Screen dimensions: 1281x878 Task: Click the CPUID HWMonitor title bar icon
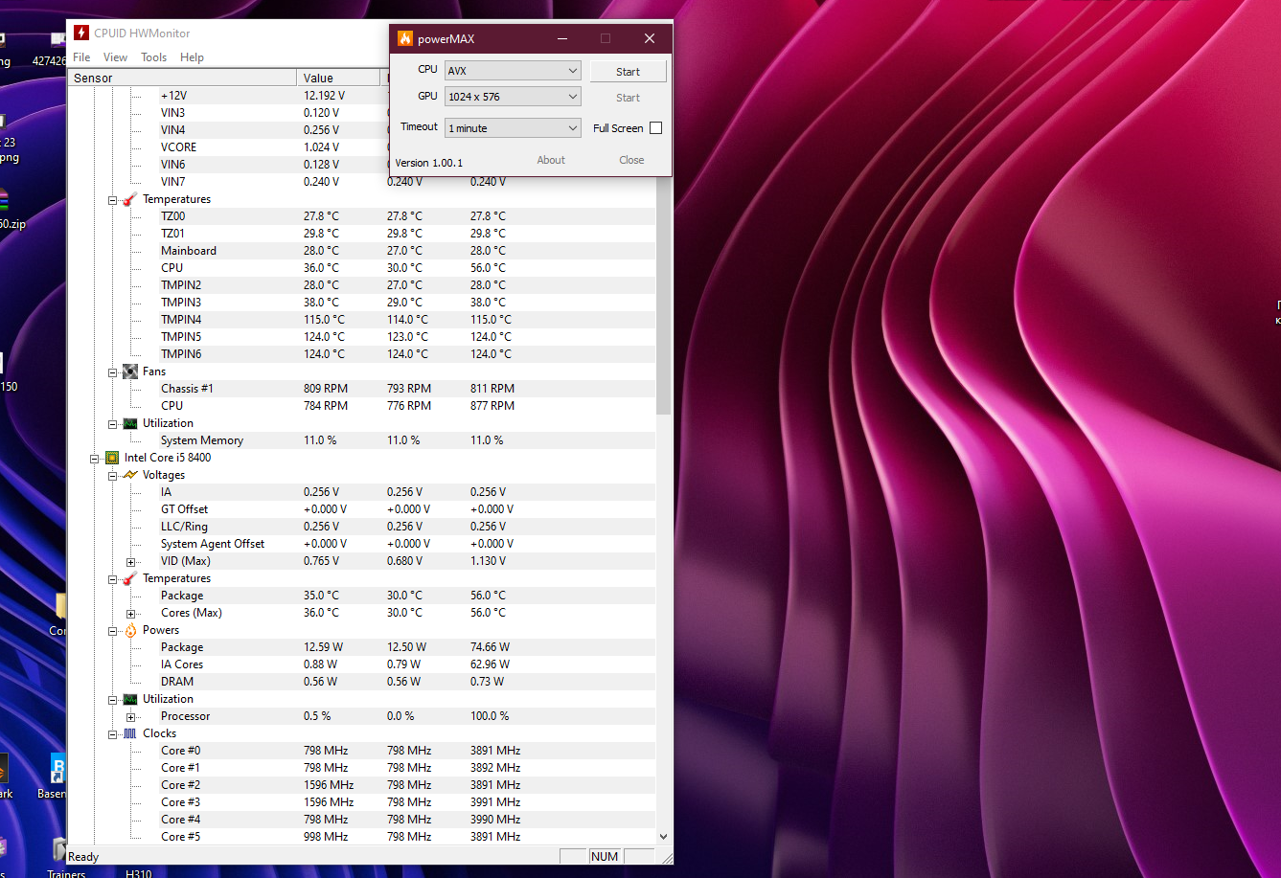81,33
